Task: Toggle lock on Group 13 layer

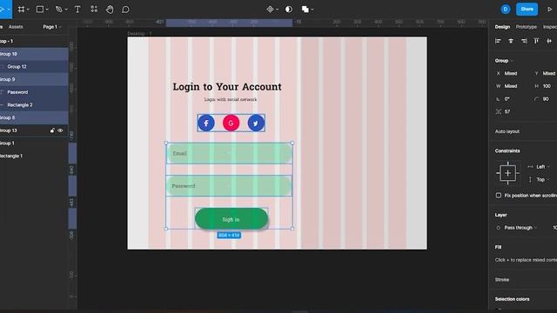Action: coord(52,130)
